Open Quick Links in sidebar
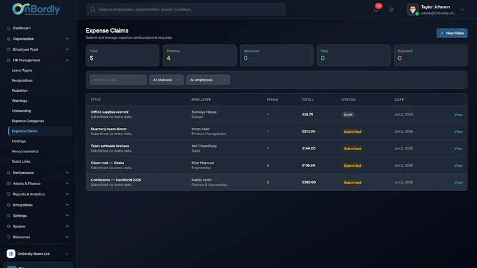 coord(21,161)
